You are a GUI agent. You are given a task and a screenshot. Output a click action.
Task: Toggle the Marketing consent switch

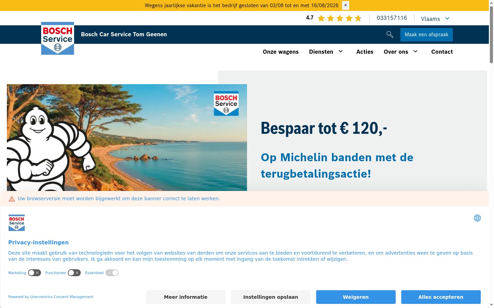34,273
